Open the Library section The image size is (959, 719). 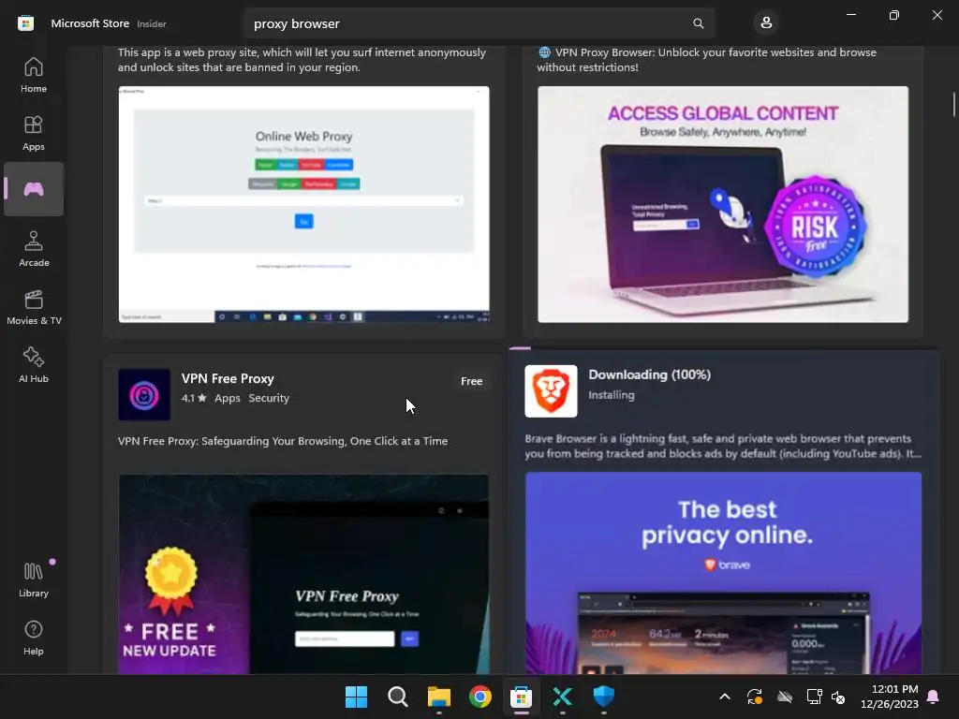click(x=34, y=580)
